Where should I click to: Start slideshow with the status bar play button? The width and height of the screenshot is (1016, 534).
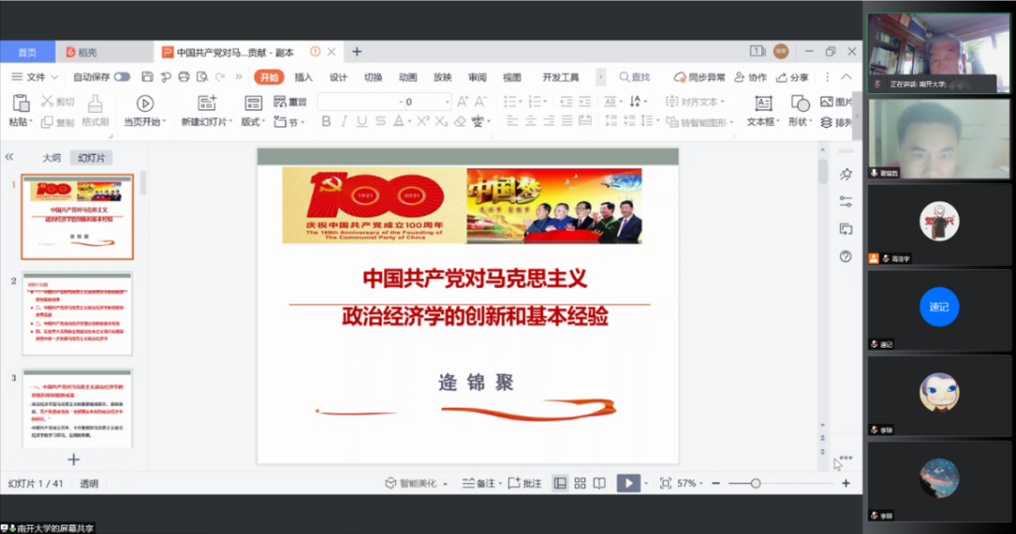627,483
